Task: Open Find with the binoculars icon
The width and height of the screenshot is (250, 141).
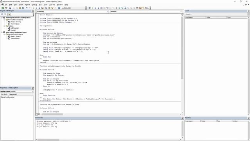Action: [23, 8]
